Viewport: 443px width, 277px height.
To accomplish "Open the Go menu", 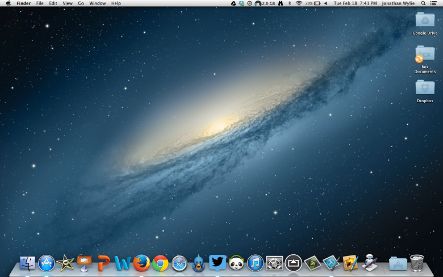I will coord(81,3).
